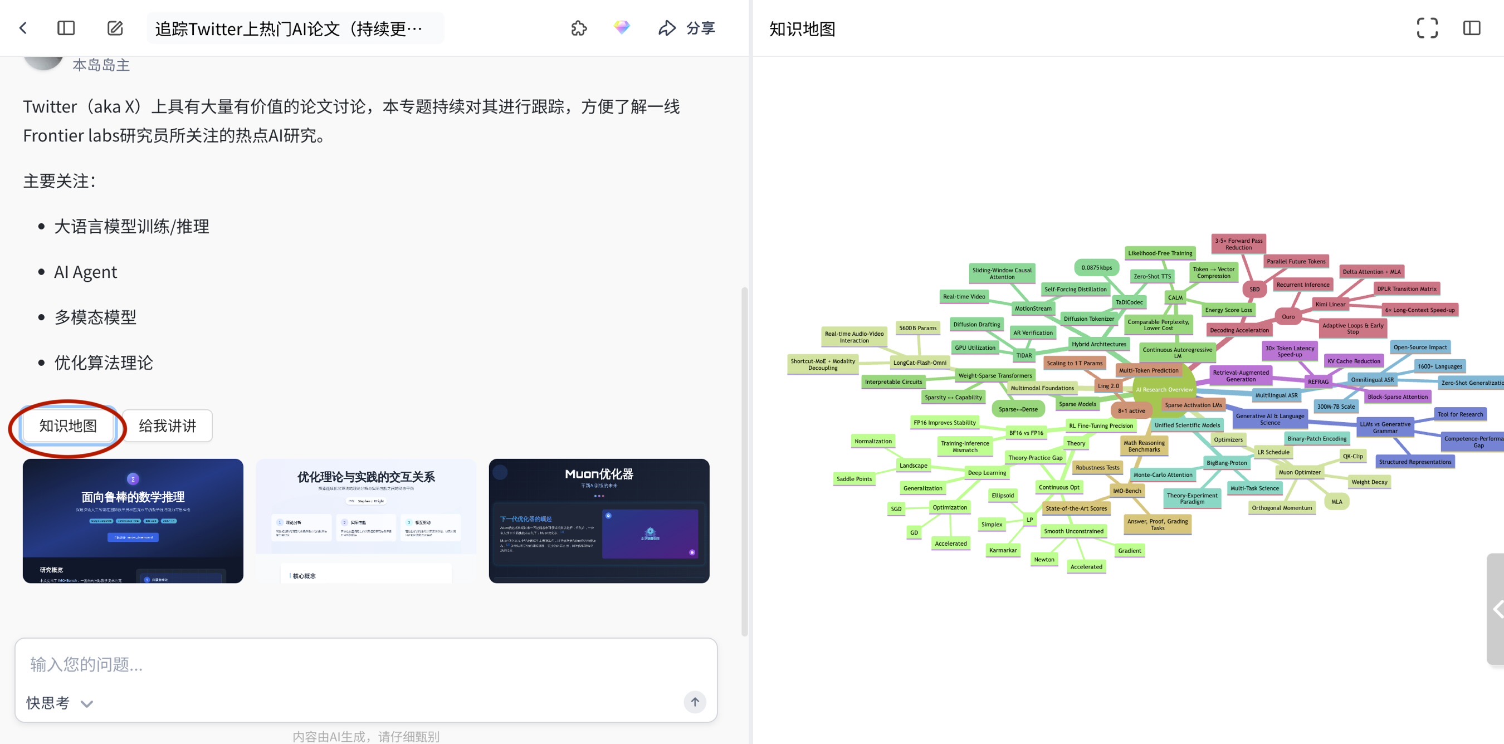1504x744 pixels.
Task: Expand knowledge map to fullscreen
Action: tap(1427, 28)
